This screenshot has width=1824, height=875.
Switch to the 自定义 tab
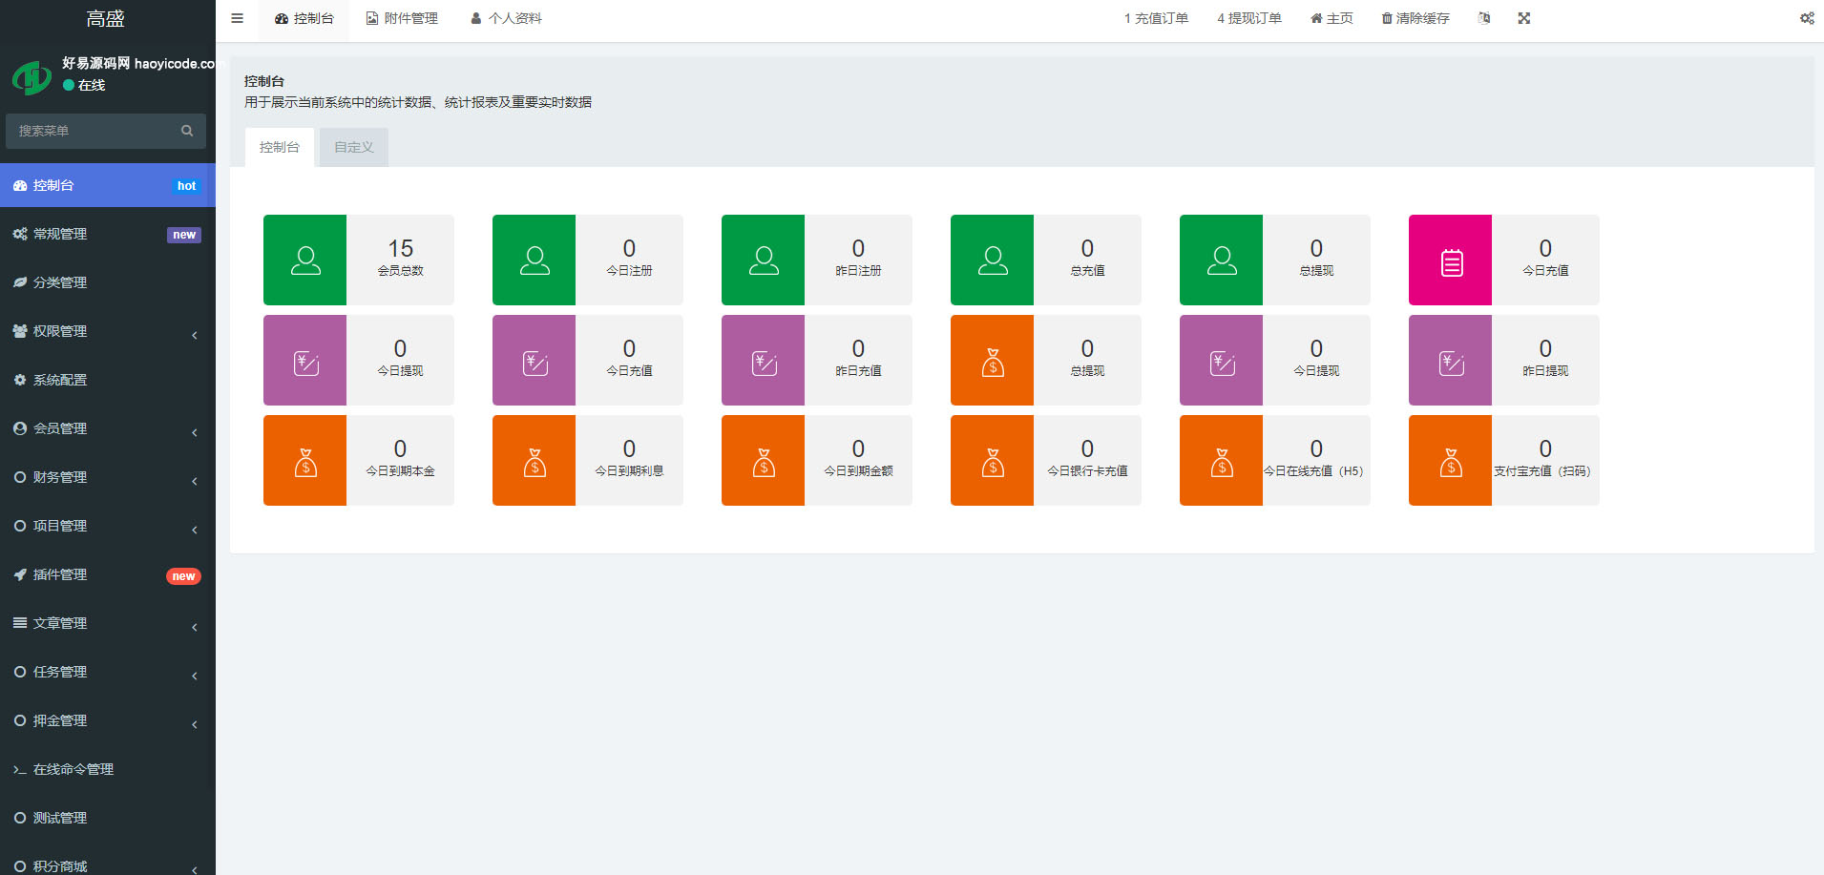354,147
